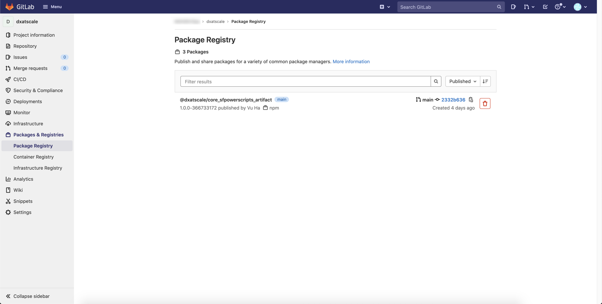
Task: Open @dxatscale/core_sfpowerscripts_artifact package
Action: click(226, 100)
